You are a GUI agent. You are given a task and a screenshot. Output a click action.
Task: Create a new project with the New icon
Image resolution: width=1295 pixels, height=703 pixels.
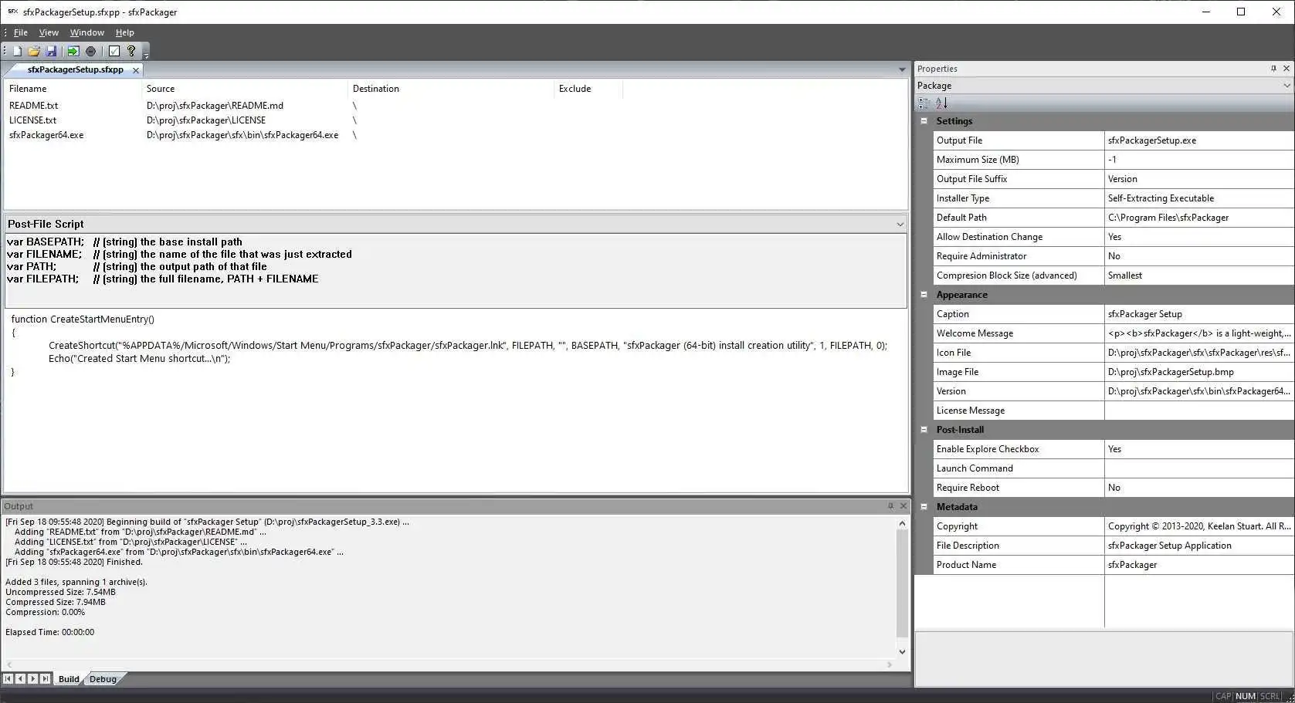point(17,51)
